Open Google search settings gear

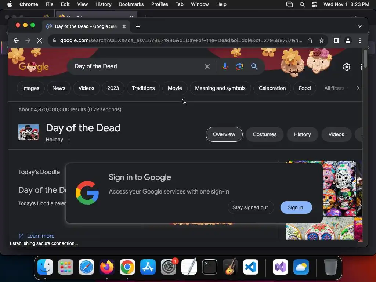[347, 67]
